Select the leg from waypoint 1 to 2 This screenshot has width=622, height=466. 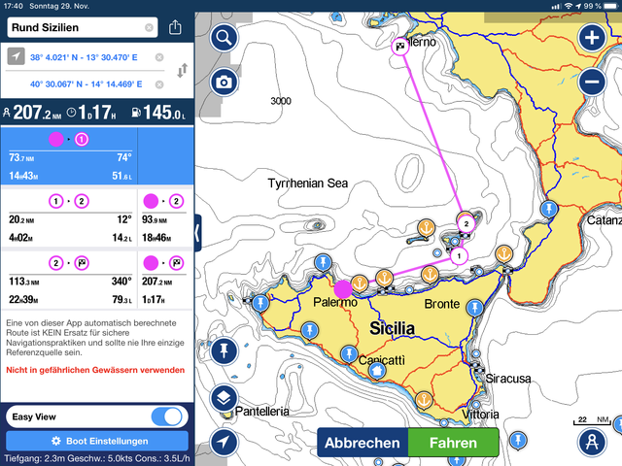(x=69, y=218)
